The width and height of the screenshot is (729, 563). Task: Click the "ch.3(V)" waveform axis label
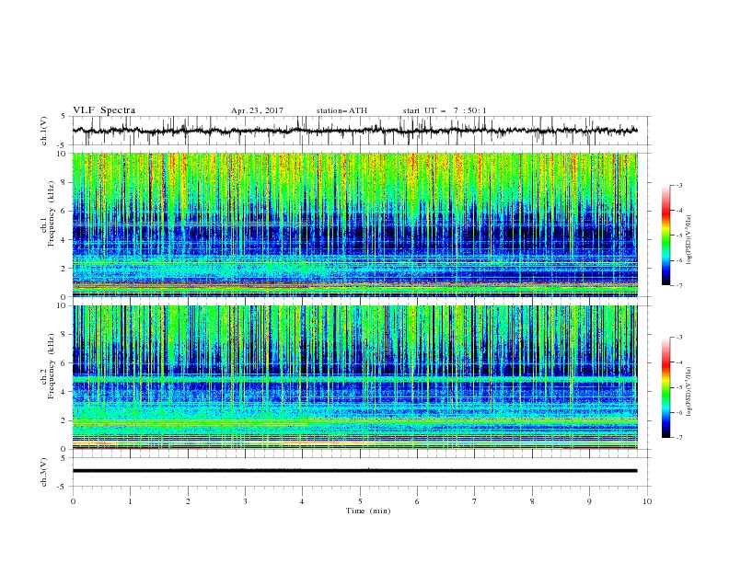tap(44, 472)
